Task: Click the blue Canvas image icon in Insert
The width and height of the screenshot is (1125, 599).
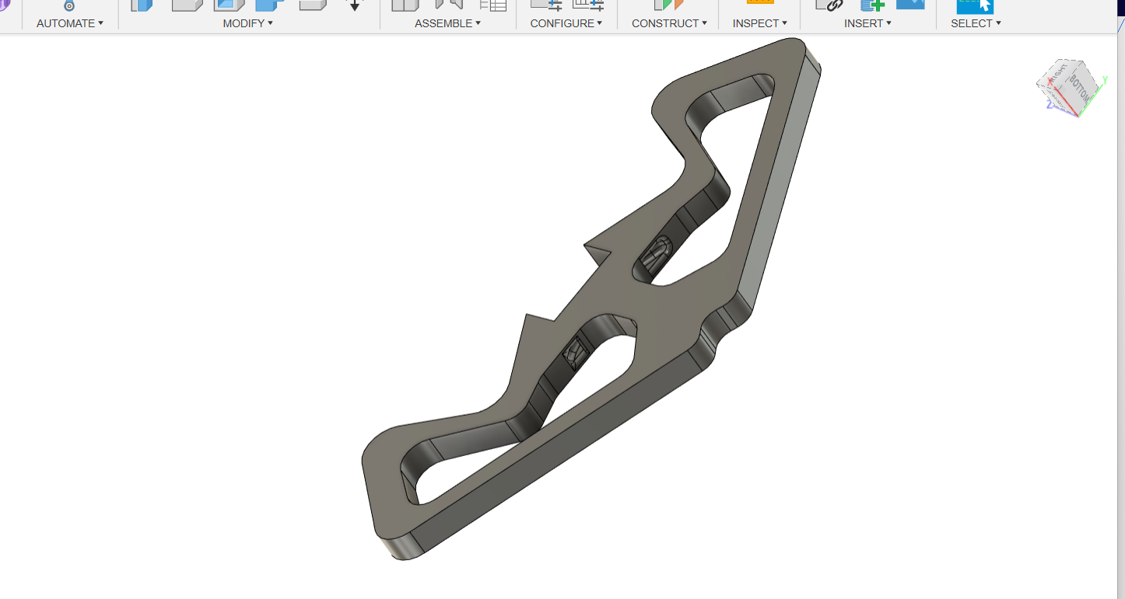Action: click(x=910, y=4)
